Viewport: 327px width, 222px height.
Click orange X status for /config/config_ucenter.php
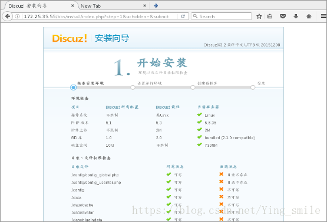pos(222,181)
